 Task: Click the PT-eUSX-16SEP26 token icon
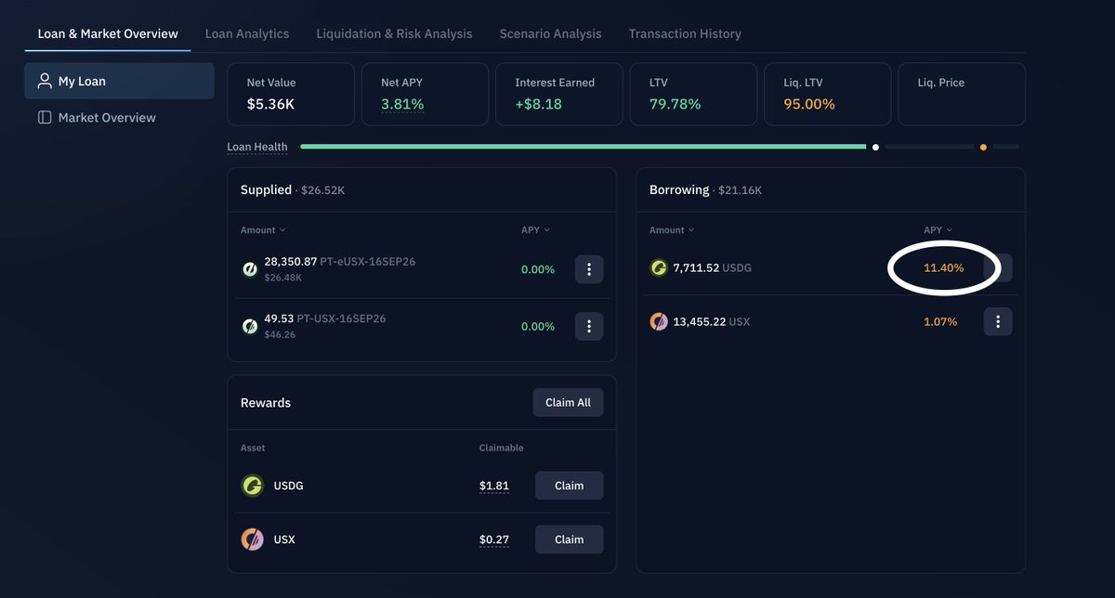(249, 269)
